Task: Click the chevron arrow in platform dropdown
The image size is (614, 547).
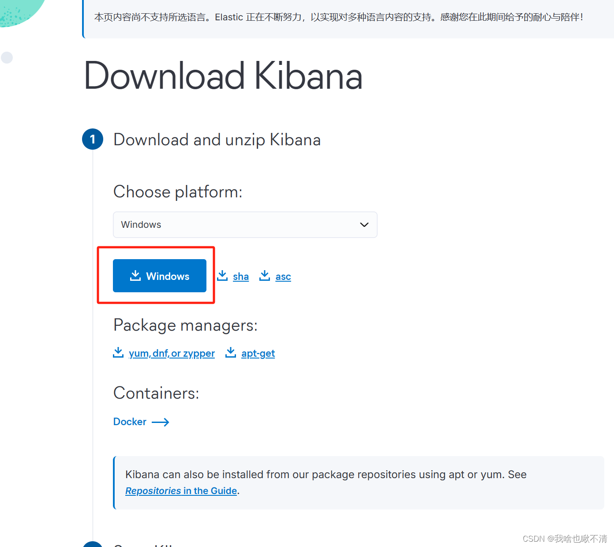Action: 364,225
